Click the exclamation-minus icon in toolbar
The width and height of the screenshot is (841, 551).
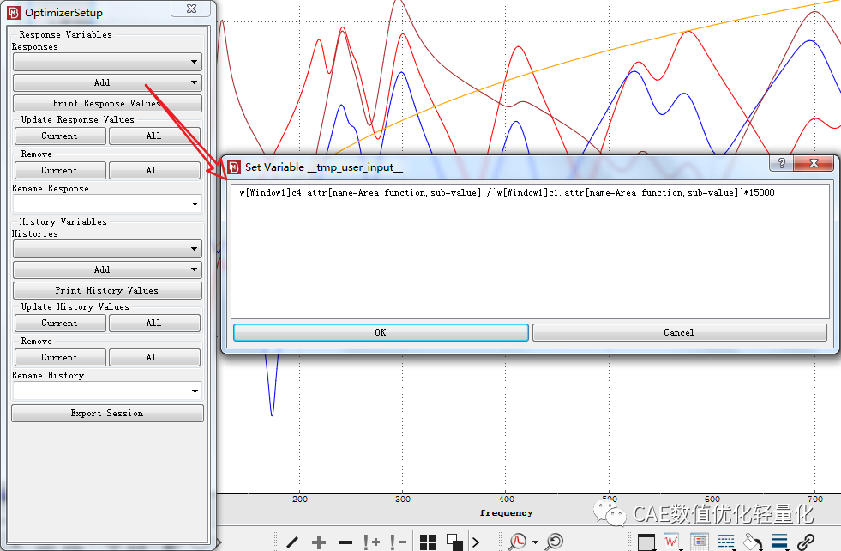(398, 542)
